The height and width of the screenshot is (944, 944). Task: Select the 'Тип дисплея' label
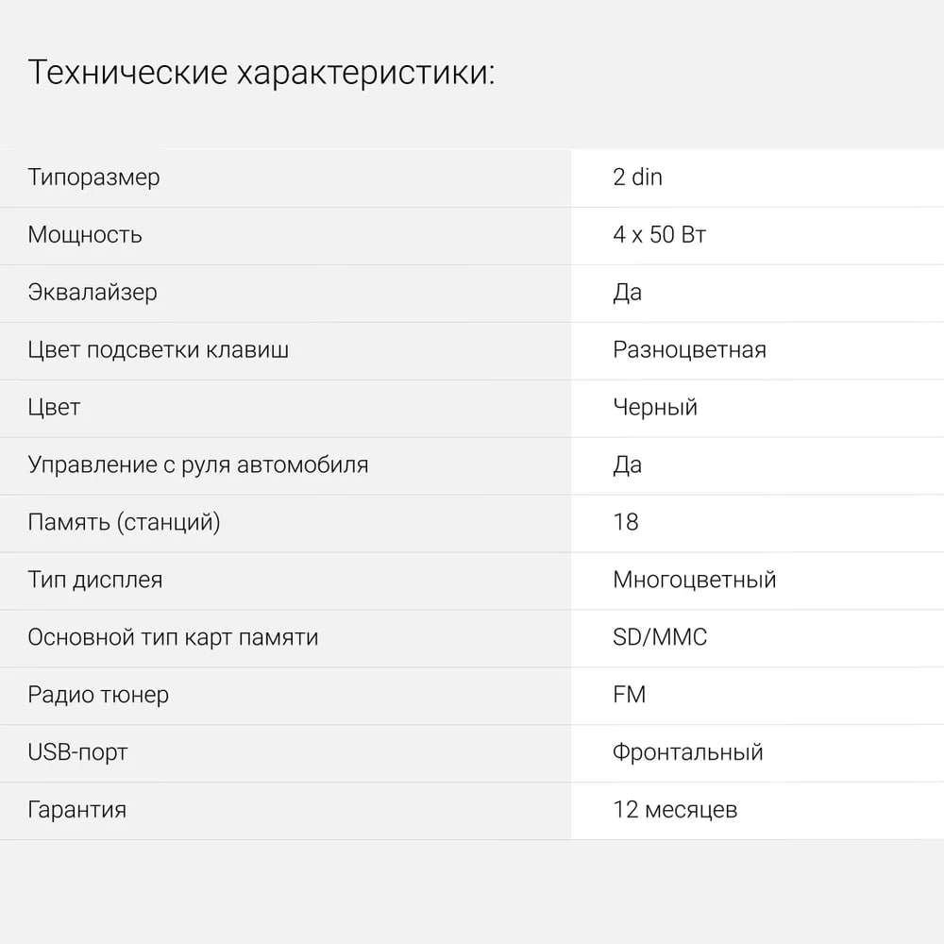95,581
